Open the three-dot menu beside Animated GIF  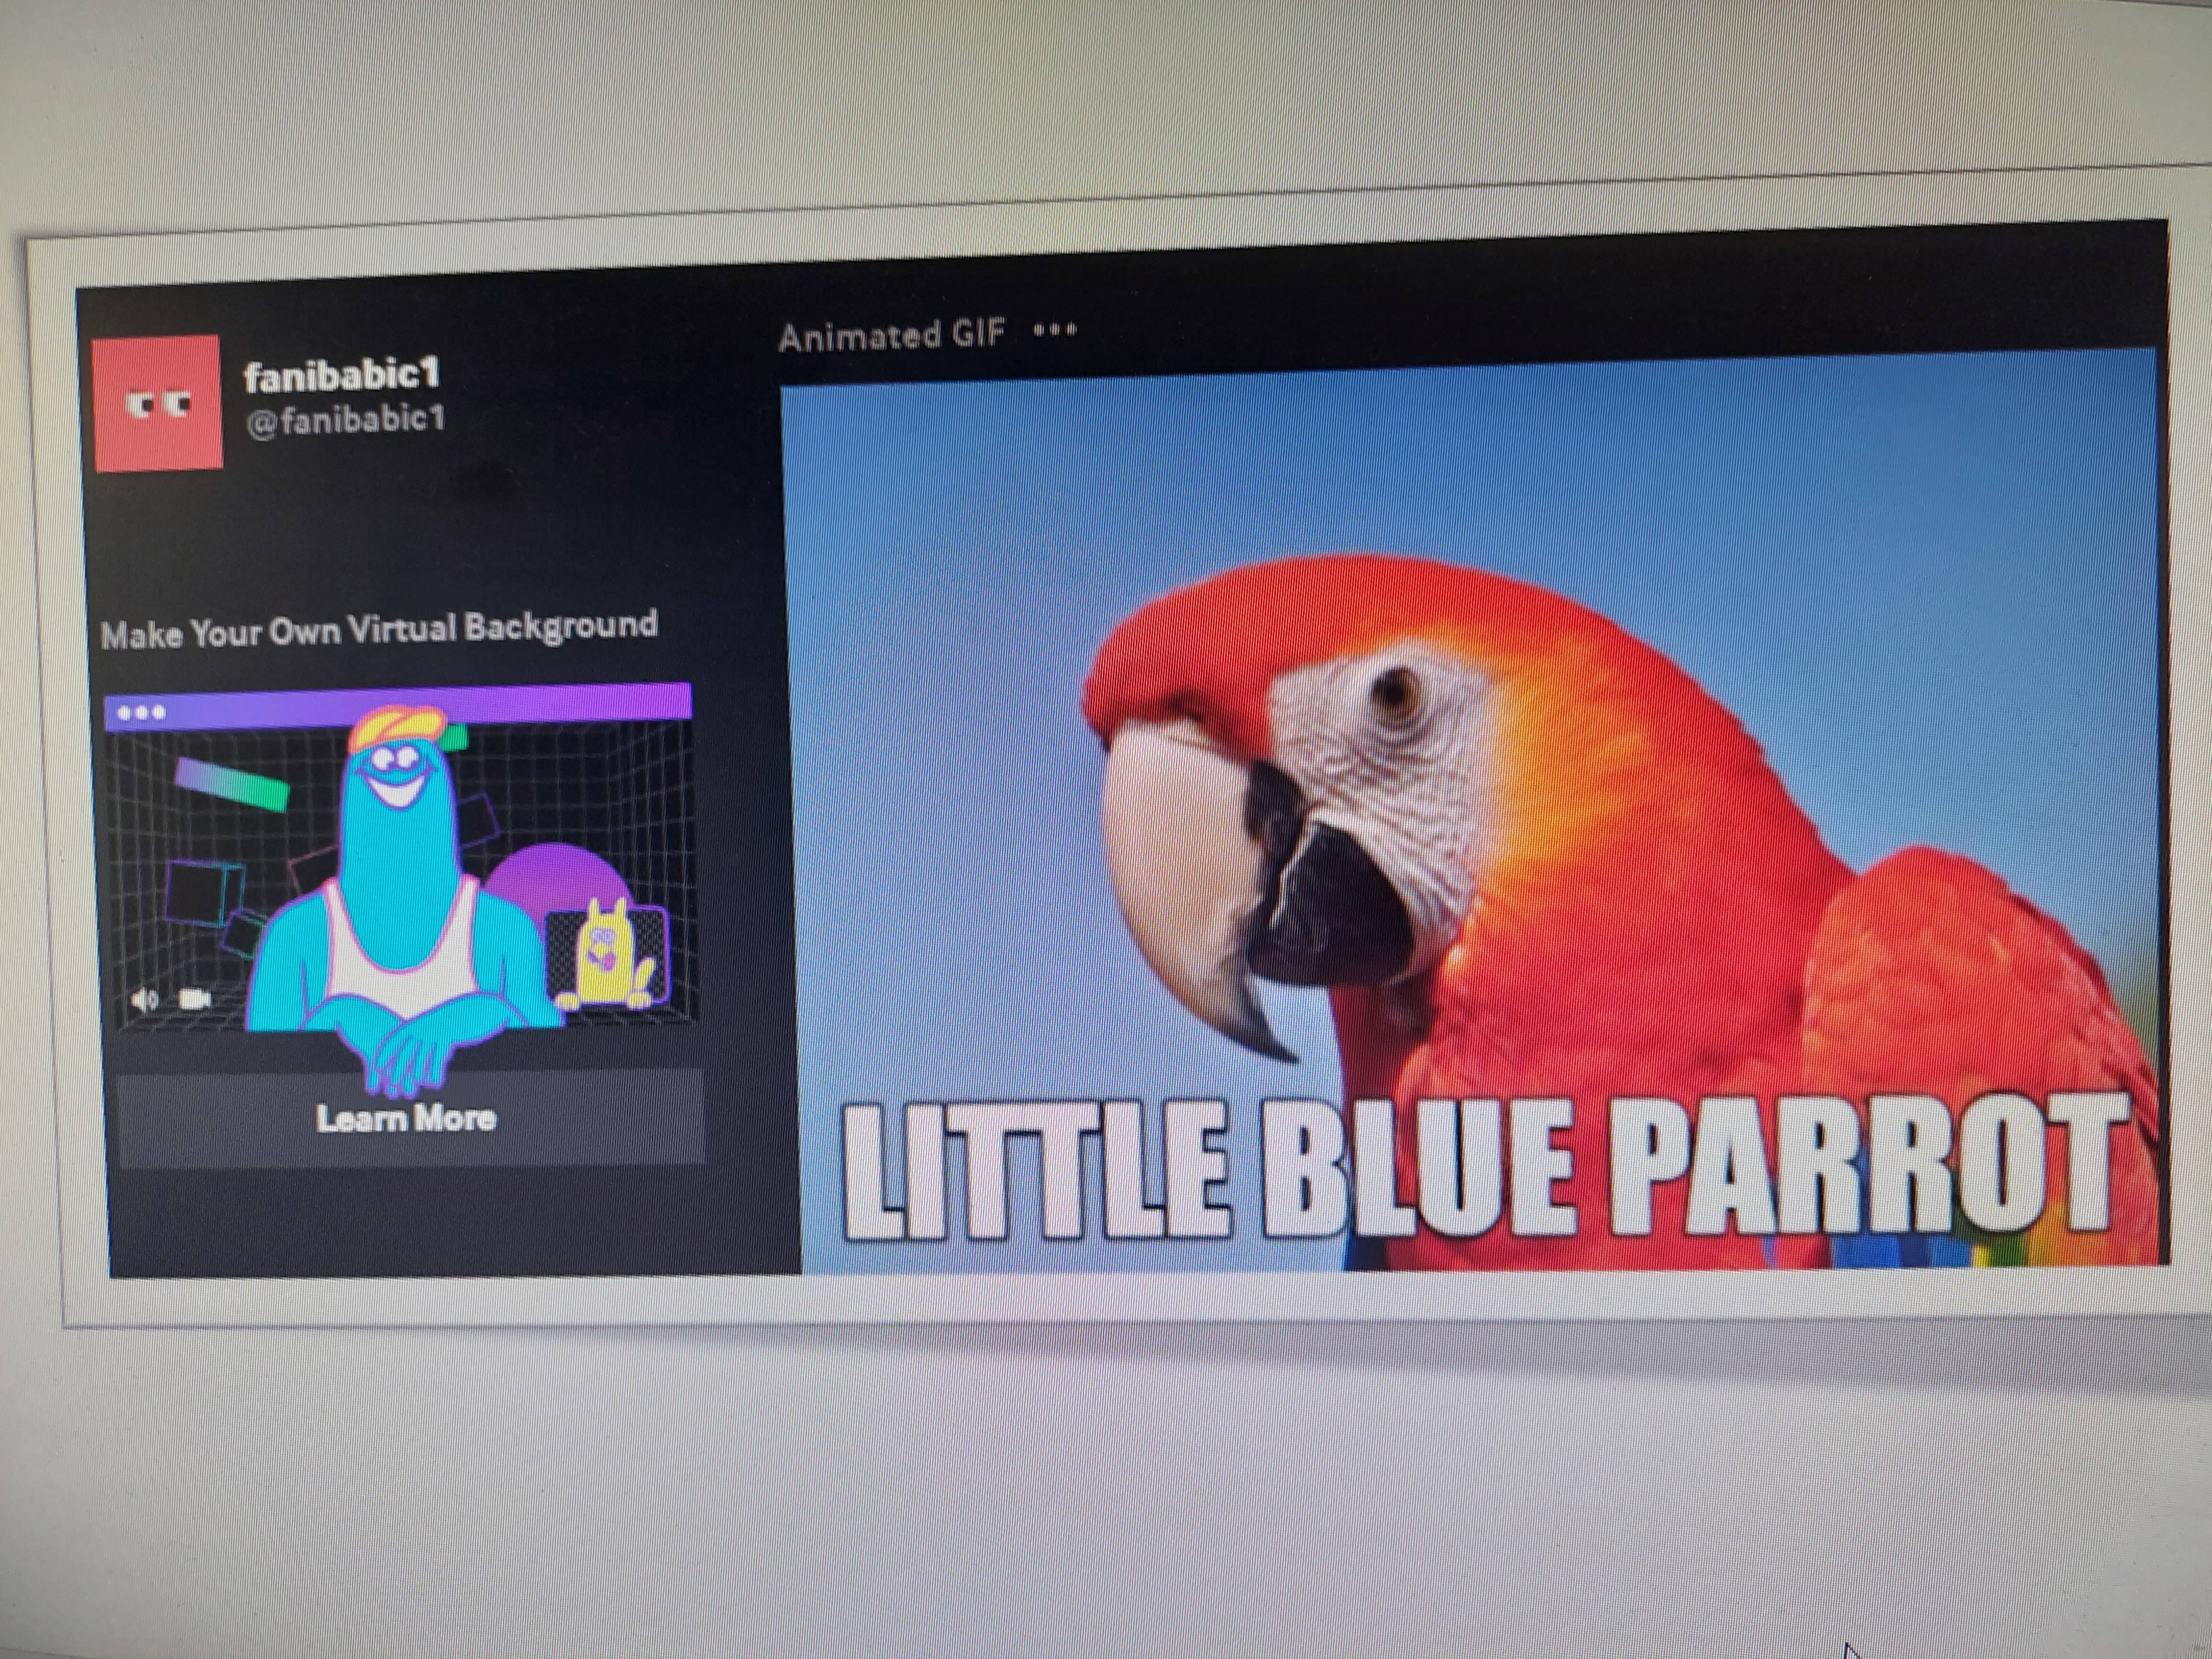point(1055,329)
